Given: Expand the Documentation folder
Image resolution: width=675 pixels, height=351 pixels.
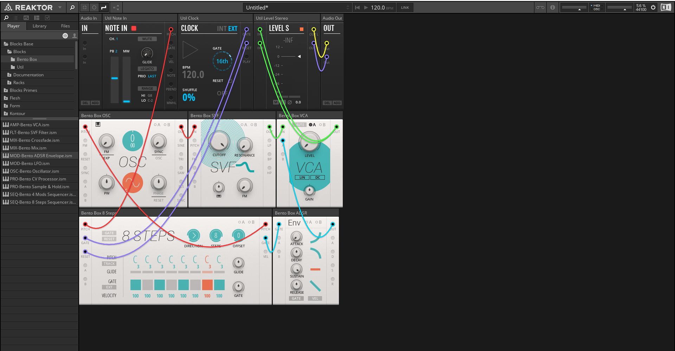Looking at the screenshot, I should [x=9, y=75].
